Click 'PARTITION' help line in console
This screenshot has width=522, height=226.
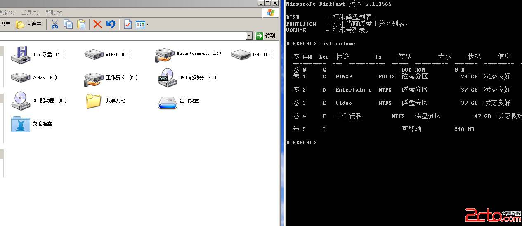[x=347, y=24]
